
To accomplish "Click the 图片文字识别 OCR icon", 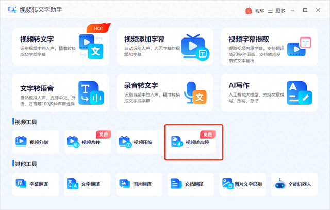I will click(x=228, y=184).
